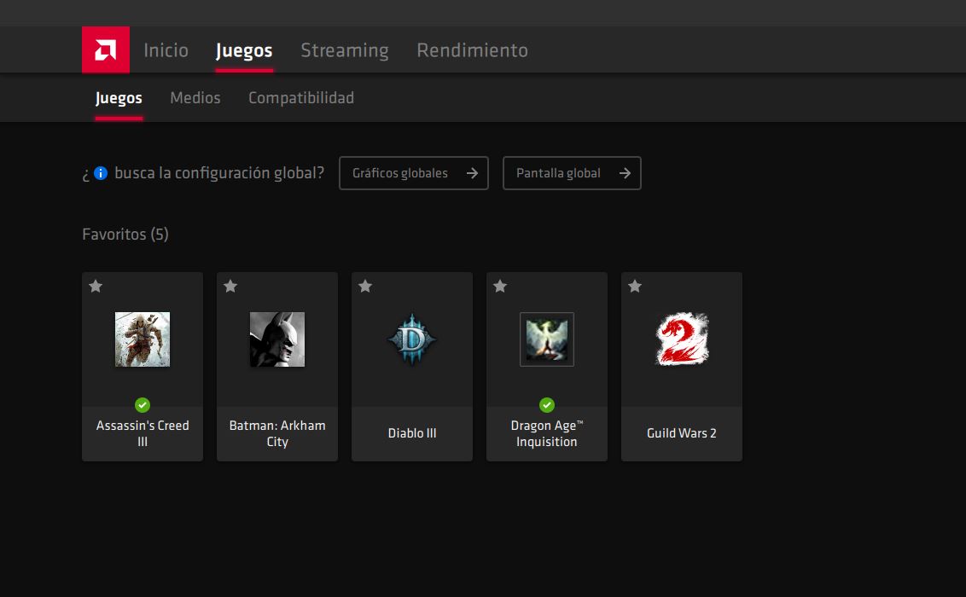
Task: Open the Assassin's Creed III cover thumbnail
Action: point(143,339)
